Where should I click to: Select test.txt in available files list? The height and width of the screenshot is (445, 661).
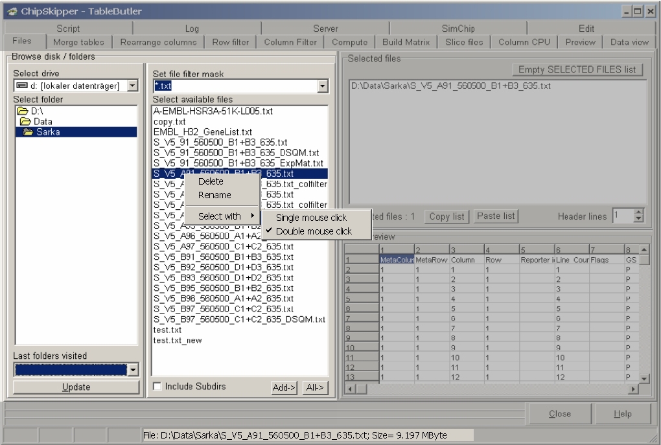[x=167, y=330]
